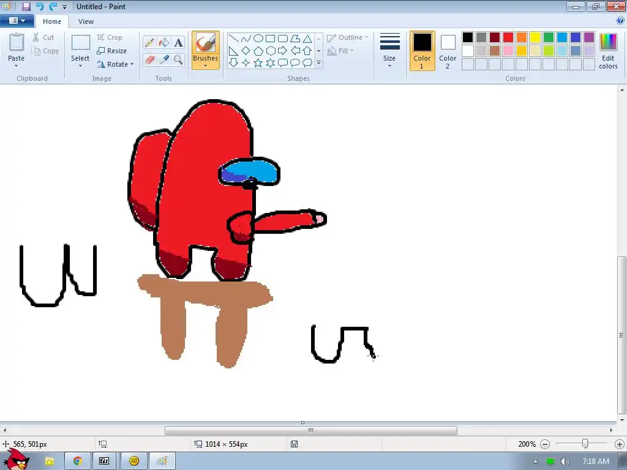Image resolution: width=627 pixels, height=470 pixels.
Task: Expand the Select dropdown arrow
Action: [80, 66]
